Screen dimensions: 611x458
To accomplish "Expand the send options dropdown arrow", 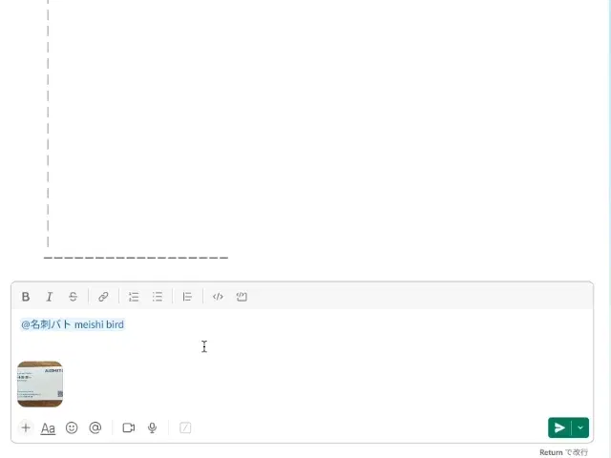I will click(x=580, y=427).
